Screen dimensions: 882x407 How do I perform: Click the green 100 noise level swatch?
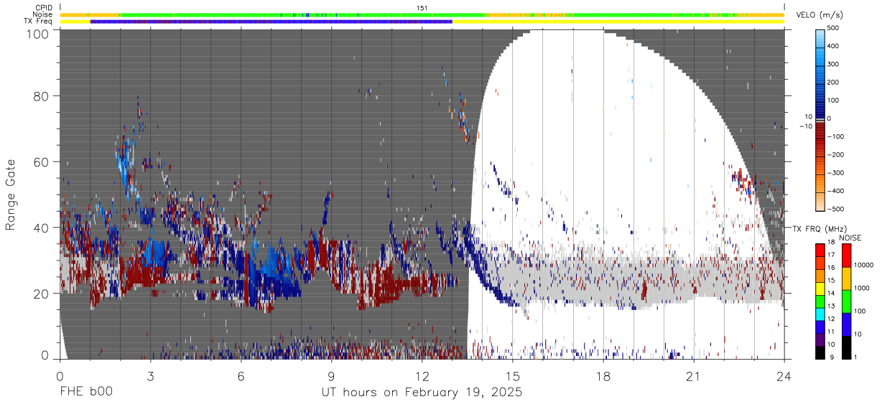[846, 301]
